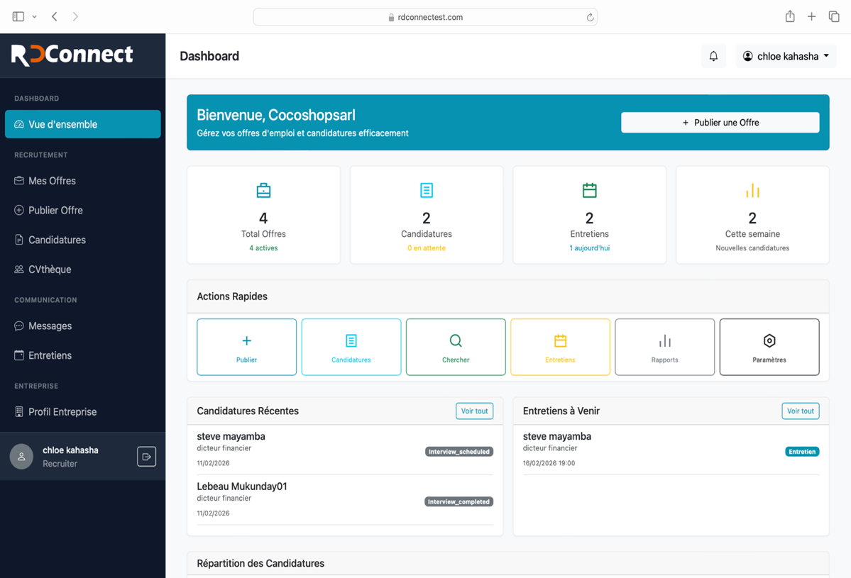Select Mes Offres in the sidebar
Screen dimensions: 851x578
[x=52, y=181]
